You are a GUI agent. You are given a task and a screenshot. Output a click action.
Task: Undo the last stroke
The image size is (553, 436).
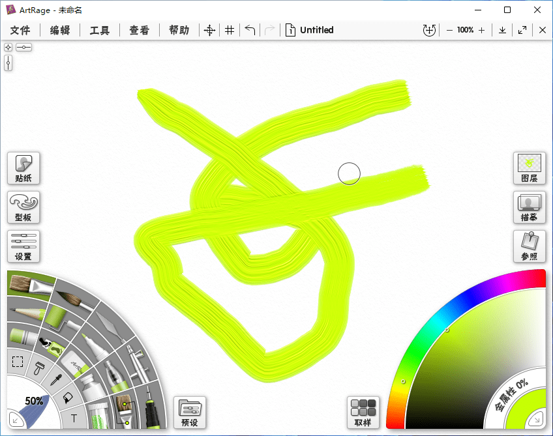pos(250,30)
